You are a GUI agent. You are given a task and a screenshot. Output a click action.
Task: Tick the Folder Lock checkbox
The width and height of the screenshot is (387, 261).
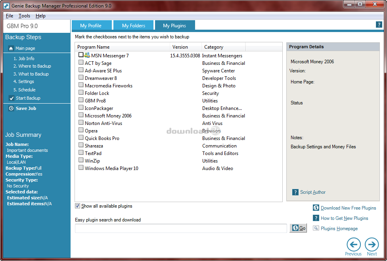coord(81,92)
